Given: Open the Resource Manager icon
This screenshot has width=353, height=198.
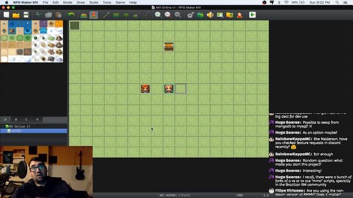Looking at the screenshot, I should (229, 15).
